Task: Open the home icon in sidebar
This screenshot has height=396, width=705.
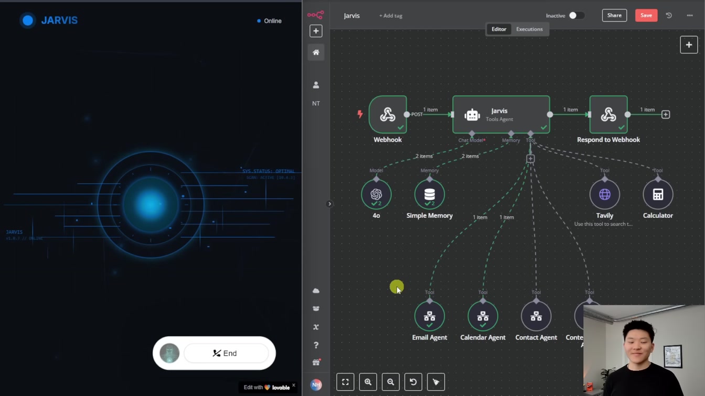Action: tap(316, 52)
